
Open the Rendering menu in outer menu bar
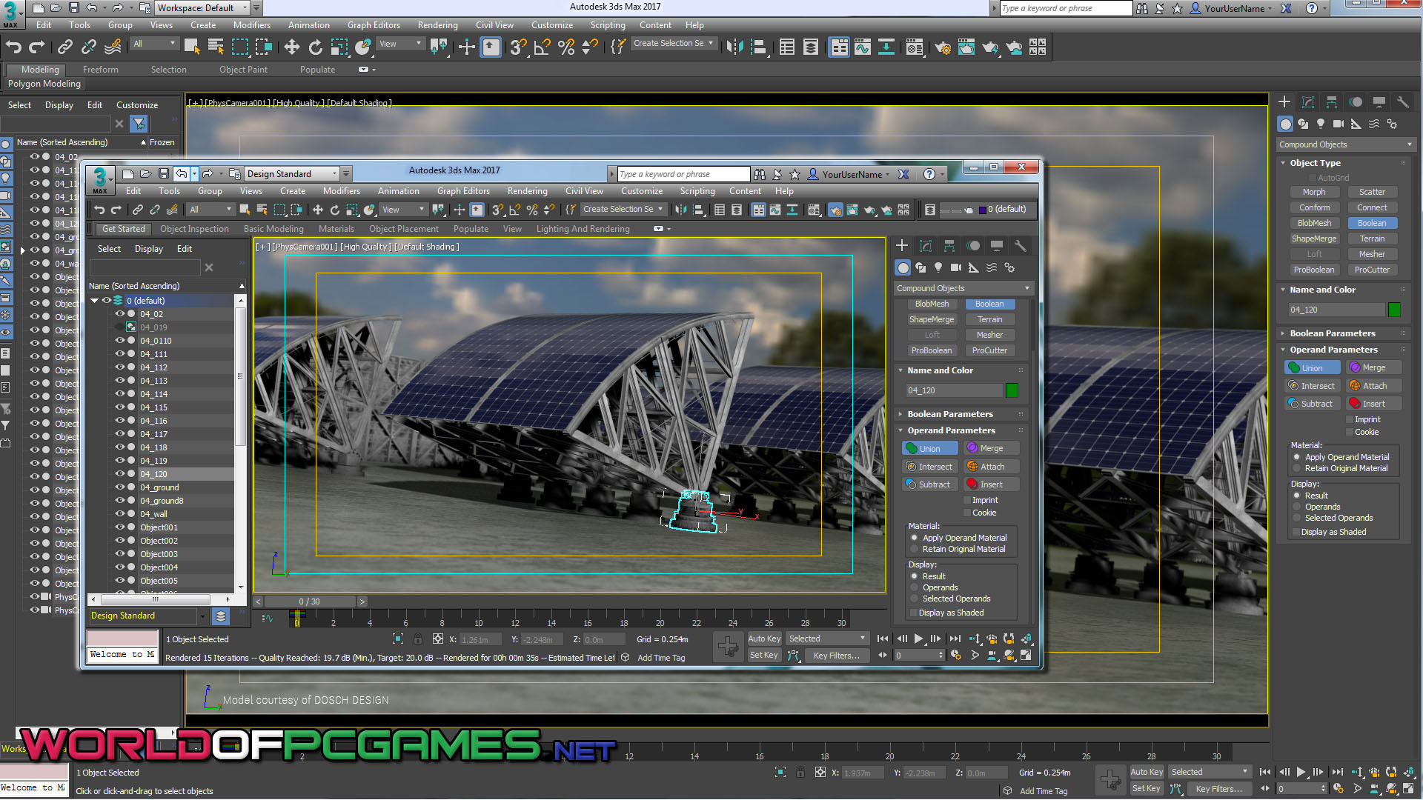click(x=437, y=25)
